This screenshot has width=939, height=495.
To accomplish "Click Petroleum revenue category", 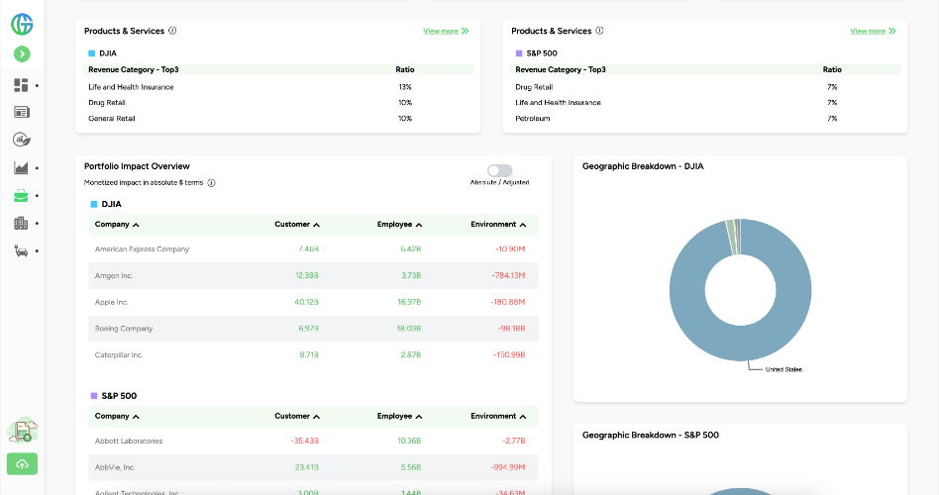I will 532,119.
